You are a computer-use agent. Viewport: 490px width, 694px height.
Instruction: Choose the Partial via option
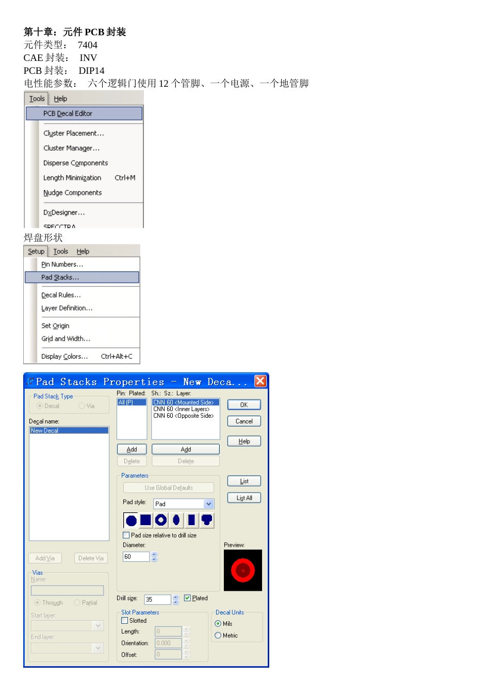click(x=77, y=603)
